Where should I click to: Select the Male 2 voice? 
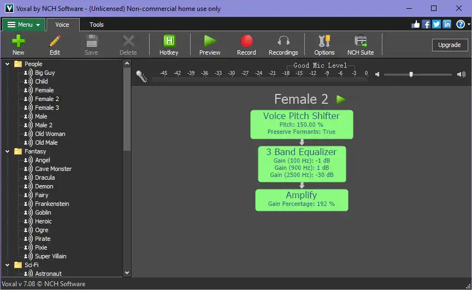(44, 125)
